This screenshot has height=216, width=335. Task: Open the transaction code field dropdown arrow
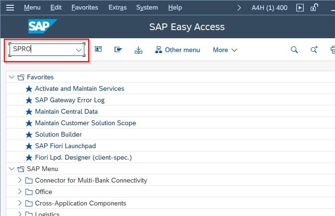79,50
